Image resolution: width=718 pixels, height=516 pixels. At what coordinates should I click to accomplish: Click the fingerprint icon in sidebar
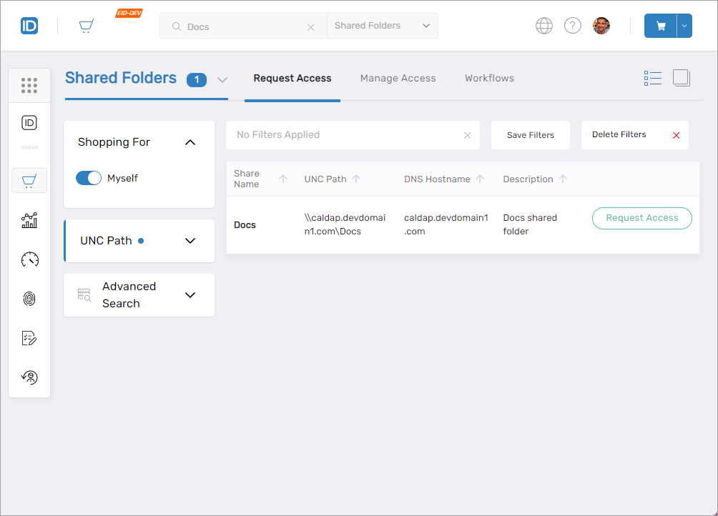[29, 299]
